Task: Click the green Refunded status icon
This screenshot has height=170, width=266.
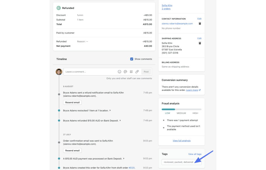Action: click(x=58, y=8)
